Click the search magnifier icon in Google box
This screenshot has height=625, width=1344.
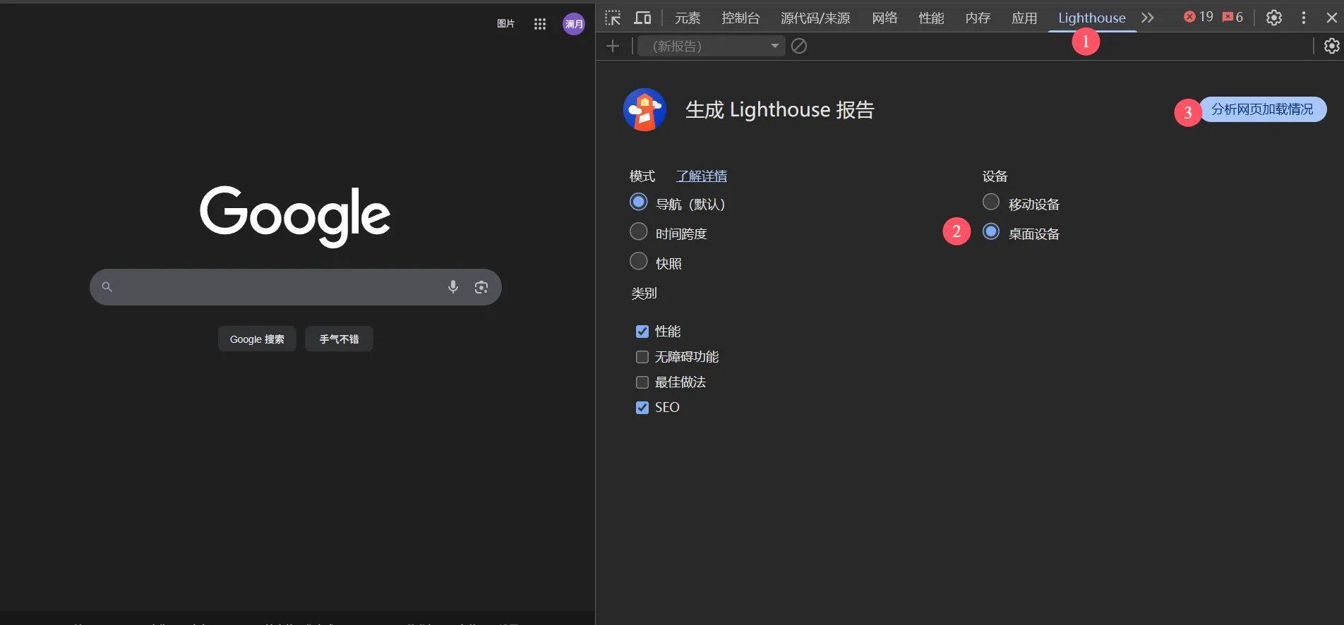pyautogui.click(x=107, y=287)
